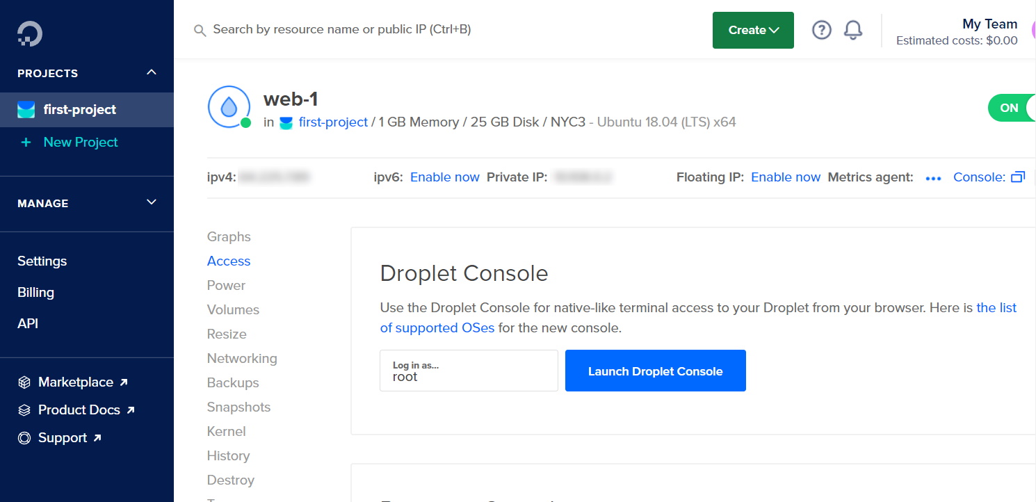Click the Metrics agent three-dots icon
Viewport: 1036px width, 502px height.
point(933,178)
